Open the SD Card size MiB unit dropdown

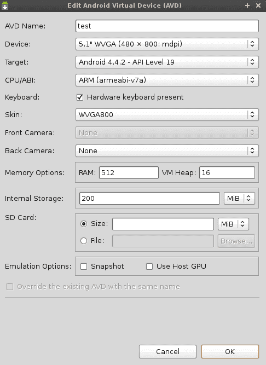click(233, 224)
